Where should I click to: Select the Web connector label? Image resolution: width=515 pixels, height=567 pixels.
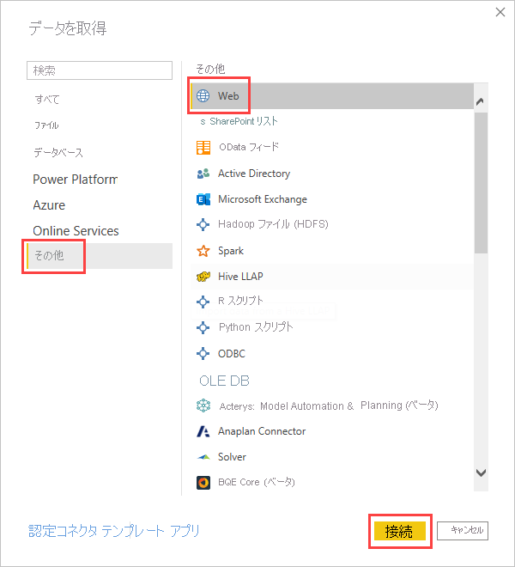click(x=228, y=96)
